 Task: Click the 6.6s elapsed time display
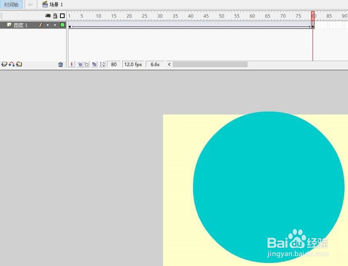click(155, 64)
